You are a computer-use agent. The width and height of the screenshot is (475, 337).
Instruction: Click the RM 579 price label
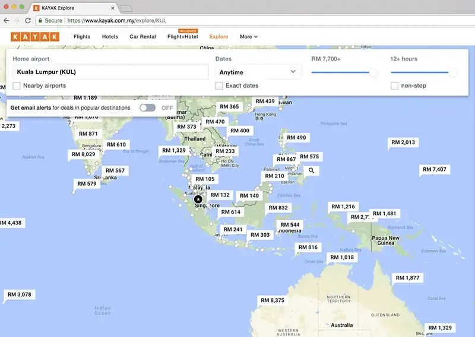point(87,183)
